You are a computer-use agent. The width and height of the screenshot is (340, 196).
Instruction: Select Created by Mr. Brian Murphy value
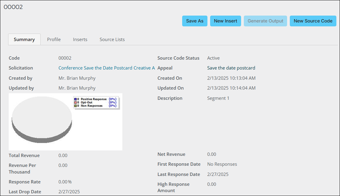click(77, 78)
